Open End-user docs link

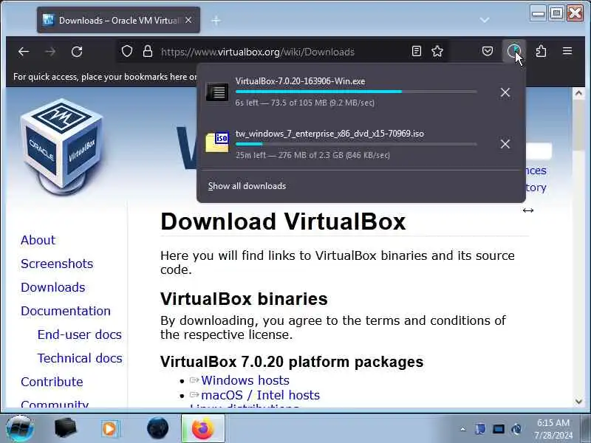(x=80, y=334)
